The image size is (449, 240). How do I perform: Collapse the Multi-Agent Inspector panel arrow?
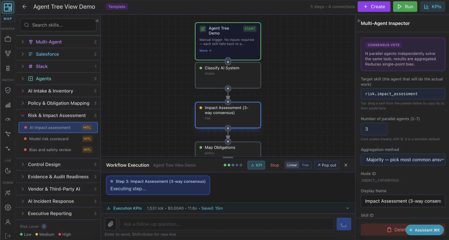pos(358,21)
